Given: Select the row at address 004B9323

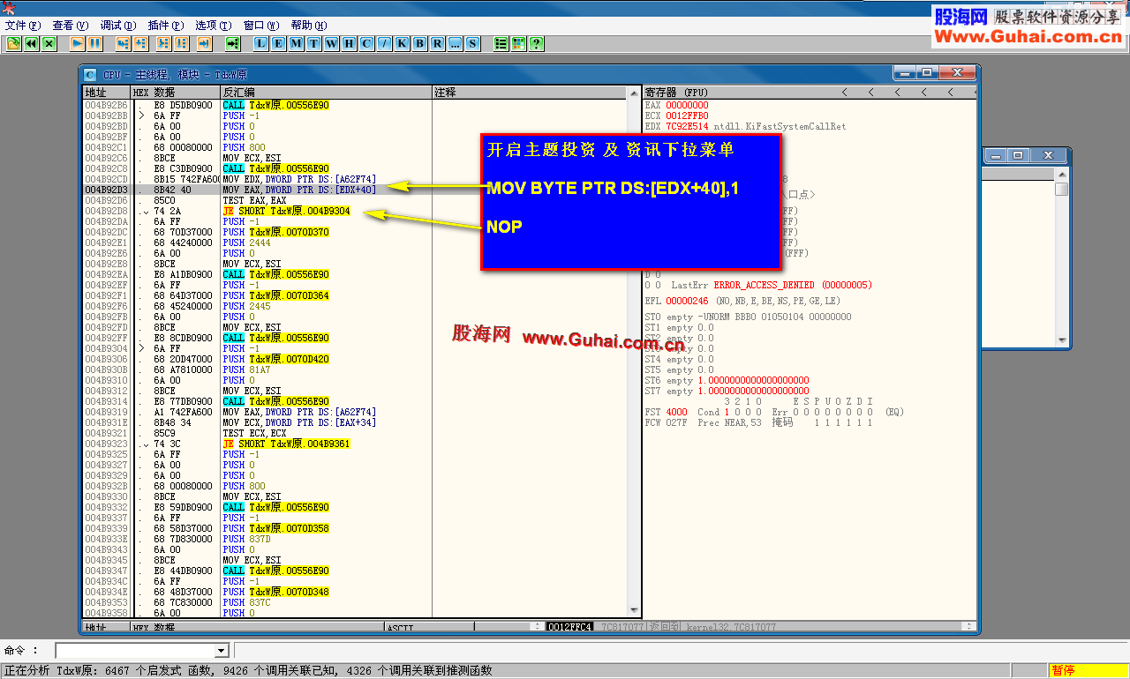Looking at the screenshot, I should pyautogui.click(x=354, y=444).
